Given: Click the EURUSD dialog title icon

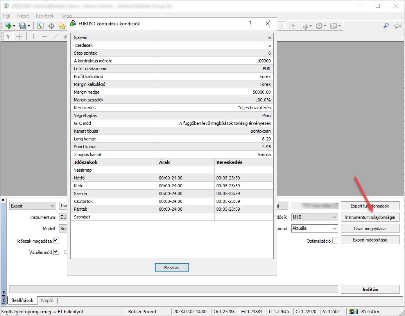Looking at the screenshot, I should 73,23.
